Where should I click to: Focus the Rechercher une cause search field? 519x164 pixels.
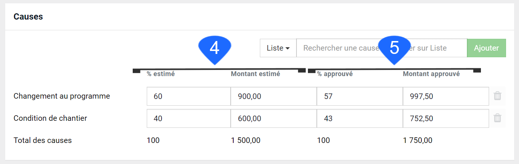[x=382, y=48]
